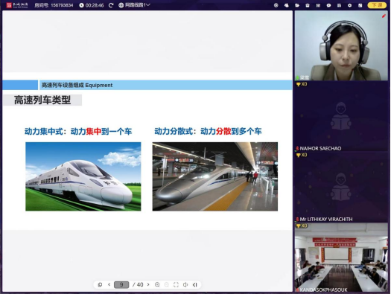Toggle the speaker icon in slide toolbar
Image resolution: width=391 pixels, height=294 pixels.
click(185, 284)
